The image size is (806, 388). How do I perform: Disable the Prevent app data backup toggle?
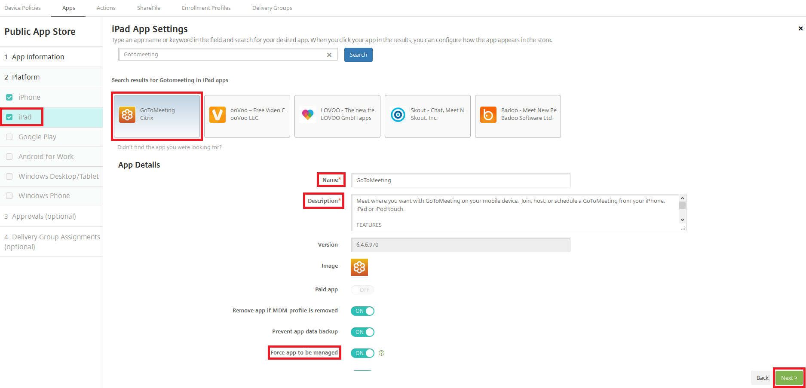pos(362,332)
